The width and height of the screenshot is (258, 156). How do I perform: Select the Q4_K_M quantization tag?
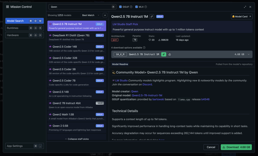click(x=120, y=54)
